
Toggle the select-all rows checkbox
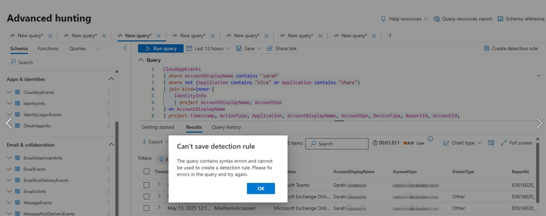[x=146, y=172]
